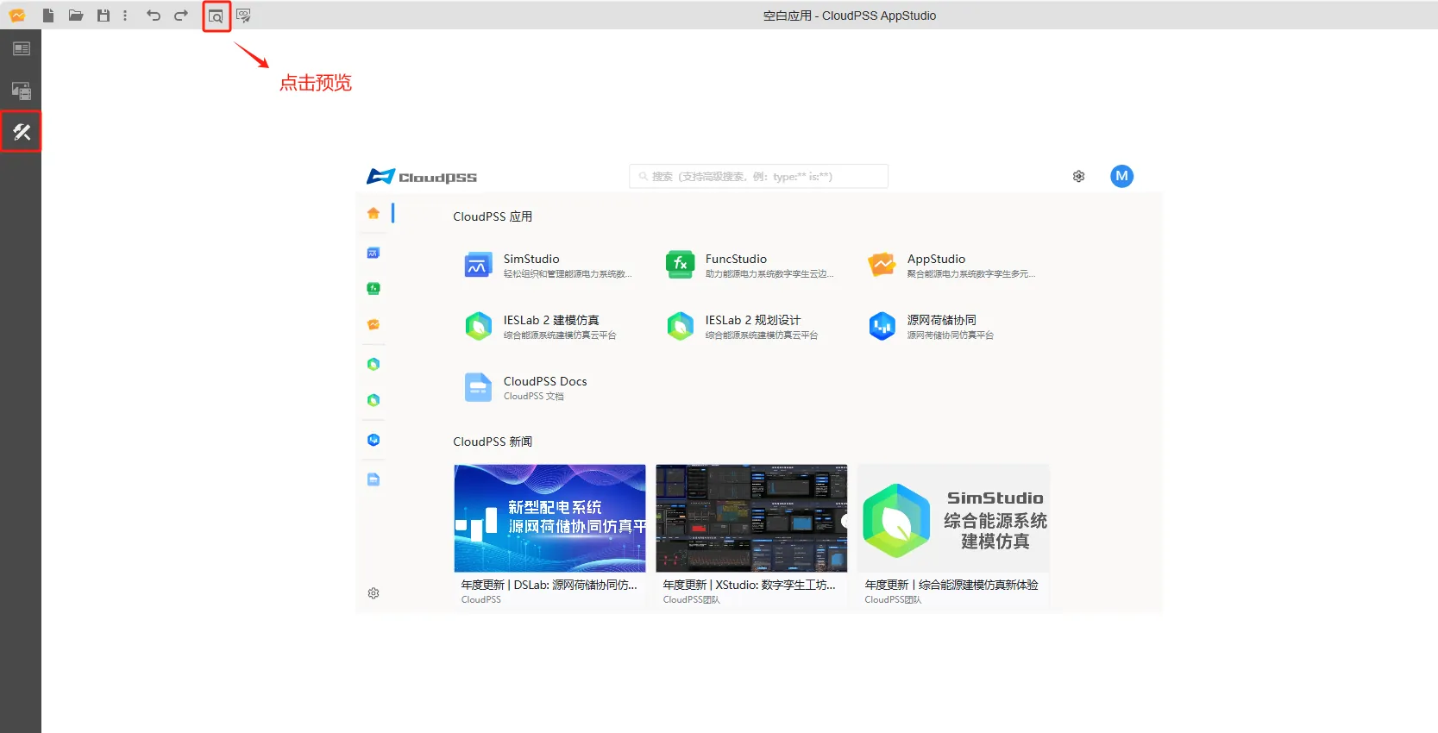Click the CloudPSS logo on the embedded page

(x=422, y=177)
